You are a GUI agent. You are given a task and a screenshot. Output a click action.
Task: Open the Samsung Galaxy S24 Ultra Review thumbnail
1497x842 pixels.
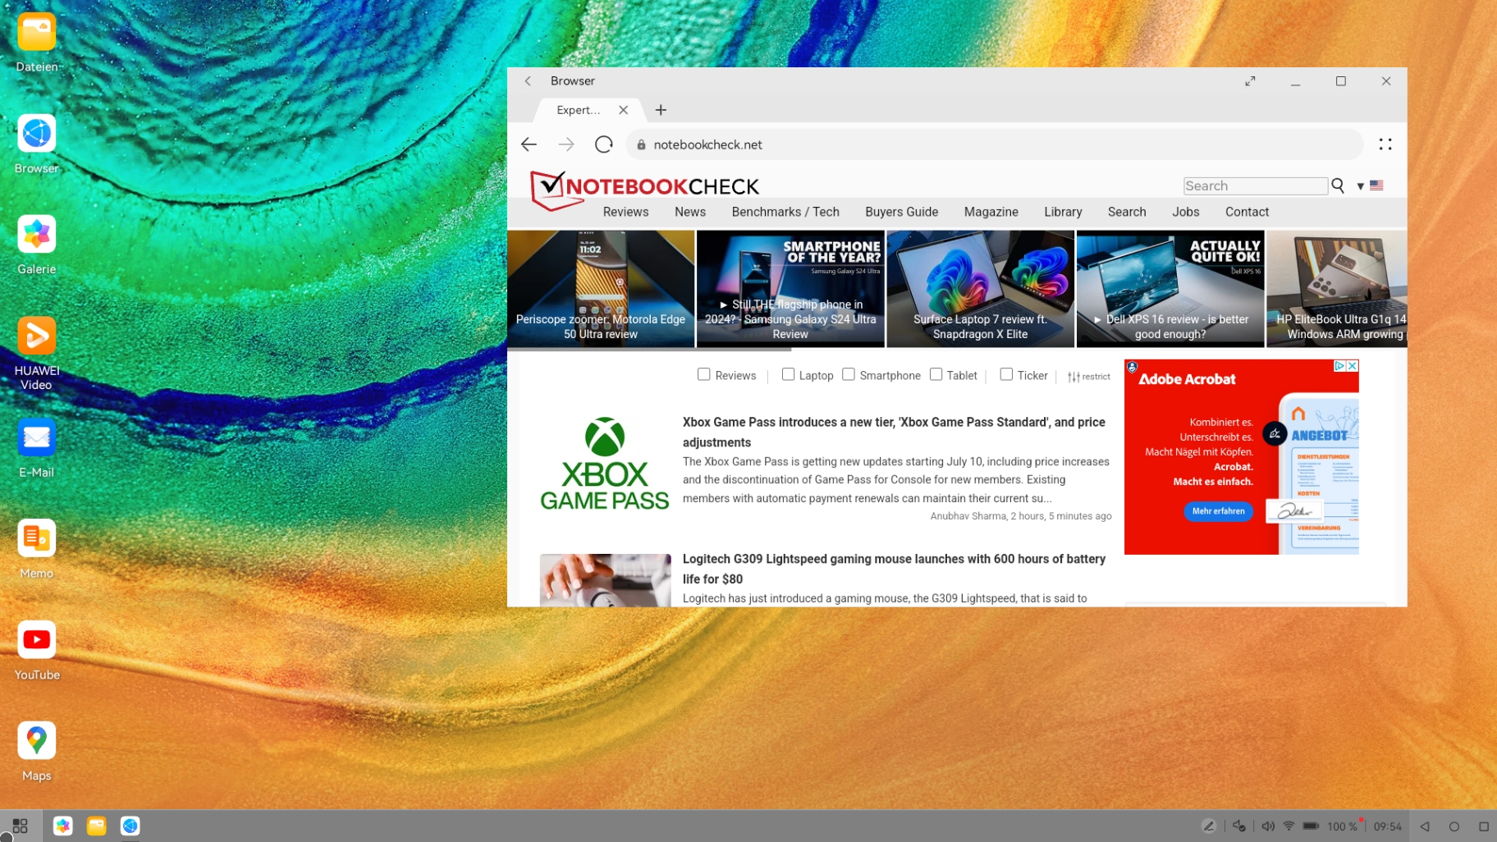[x=790, y=289]
